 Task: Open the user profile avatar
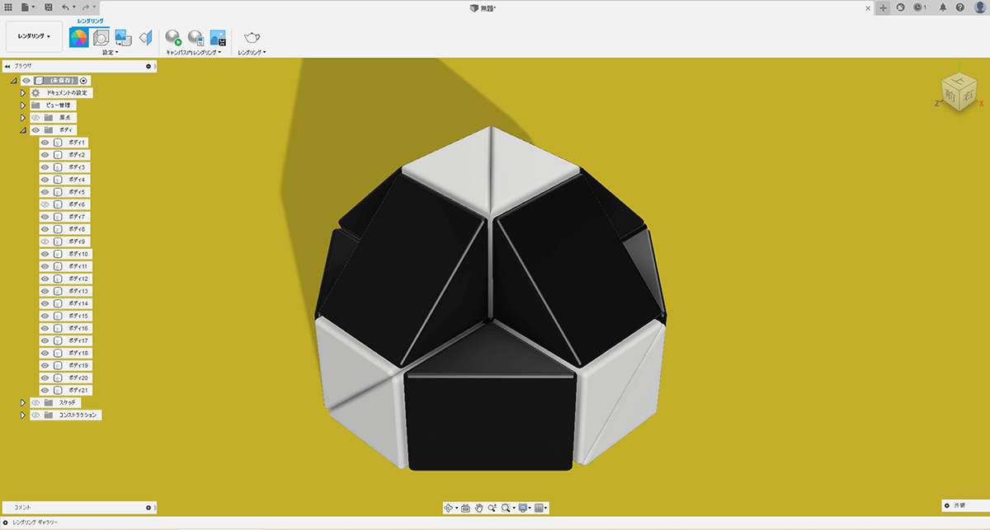[979, 7]
